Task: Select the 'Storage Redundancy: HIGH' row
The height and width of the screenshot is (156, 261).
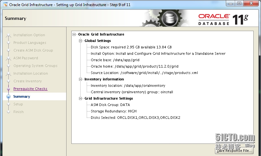Action: coord(114,111)
